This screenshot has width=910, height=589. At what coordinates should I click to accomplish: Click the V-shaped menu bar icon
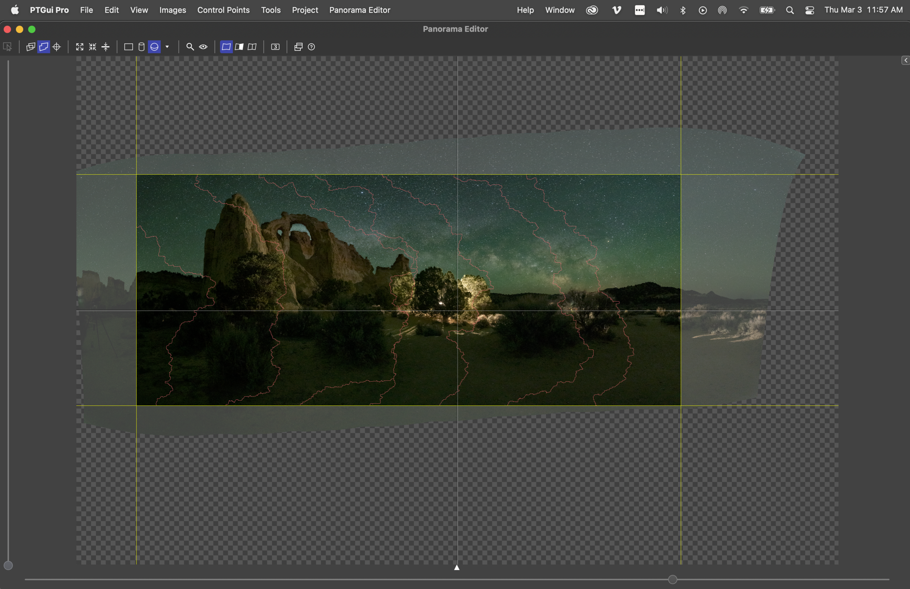click(x=617, y=10)
